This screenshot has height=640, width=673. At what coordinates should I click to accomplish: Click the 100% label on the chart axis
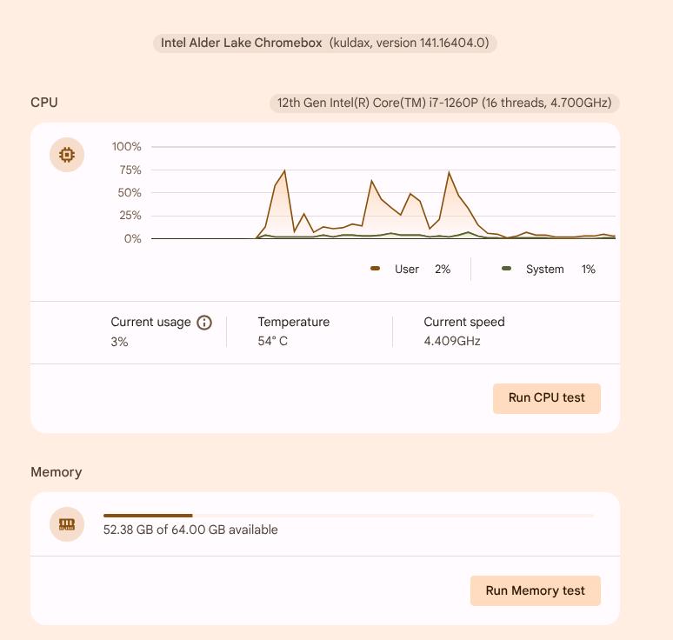[x=127, y=147]
